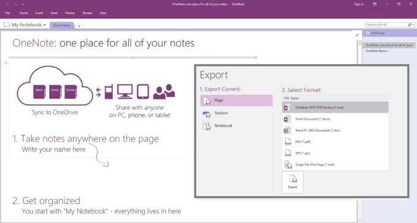This screenshot has width=417, height=223.
Task: Click the back arrow in quick access toolbar
Action: [7, 4]
